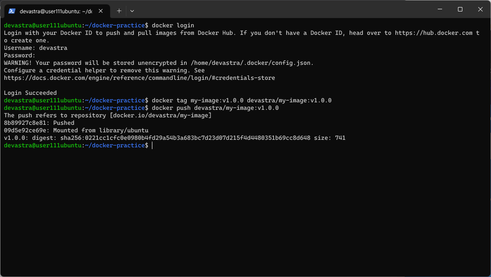Viewport: 491px width, 277px height.
Task: Maximize the terminal window
Action: coord(460,9)
